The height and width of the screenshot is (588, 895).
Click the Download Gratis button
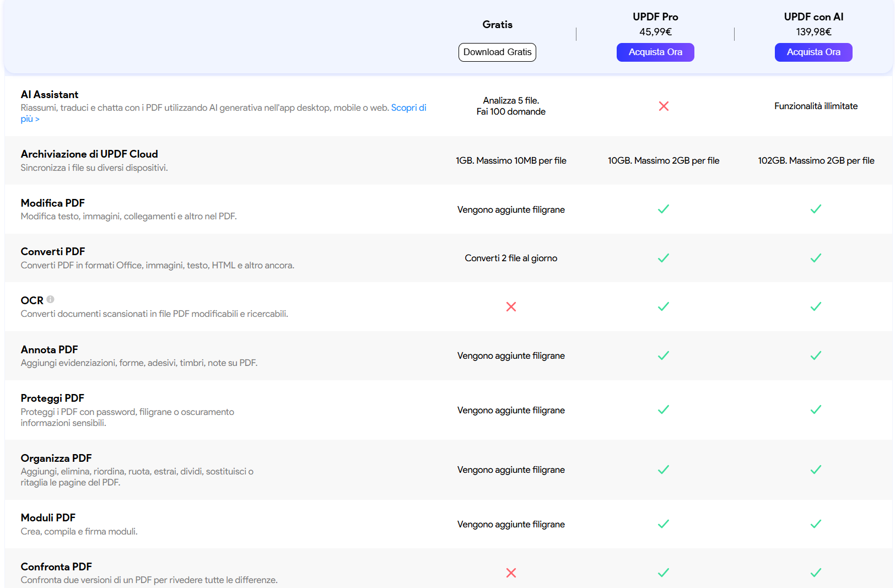(497, 52)
